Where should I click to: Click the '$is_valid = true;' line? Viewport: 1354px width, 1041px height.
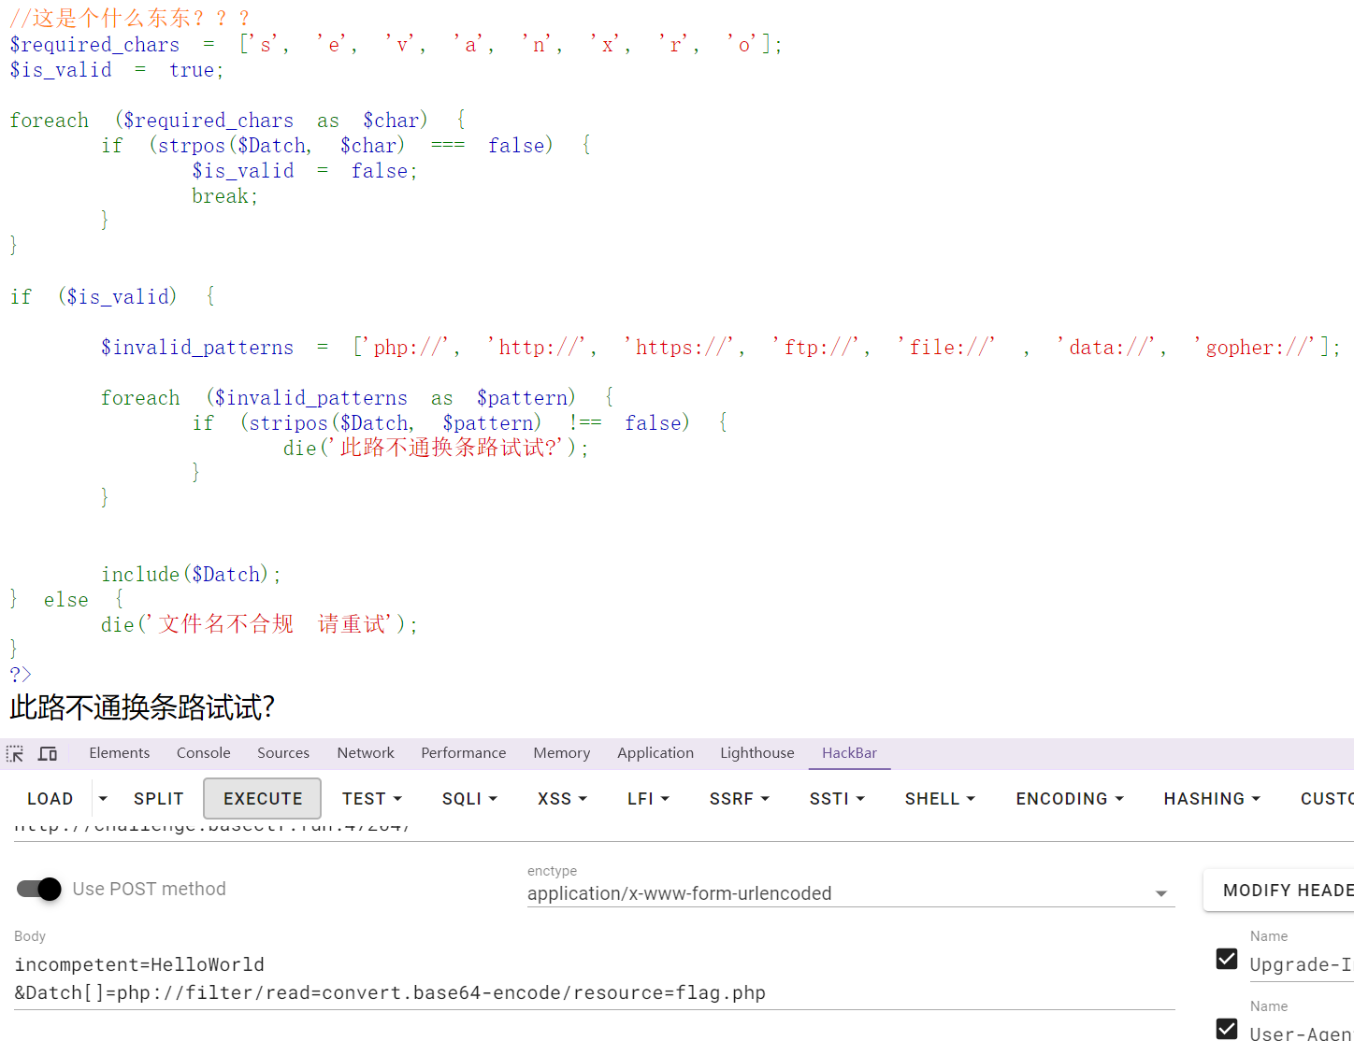click(x=117, y=70)
